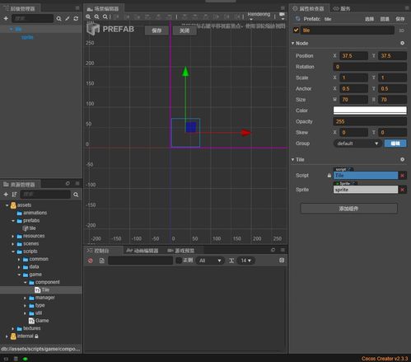Viewport: 411px width, 362px height.
Task: Click the assets panel search icon
Action: (x=76, y=195)
